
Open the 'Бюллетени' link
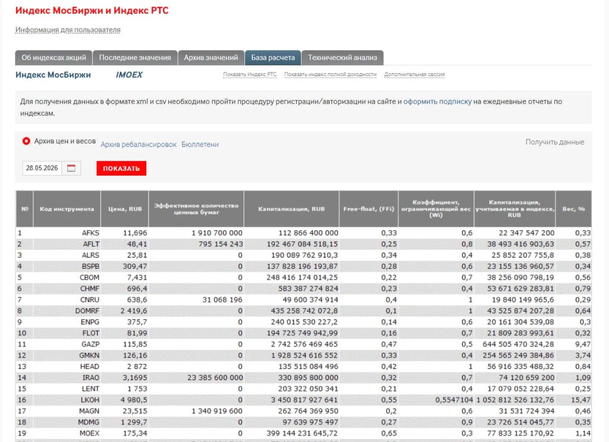(200, 145)
